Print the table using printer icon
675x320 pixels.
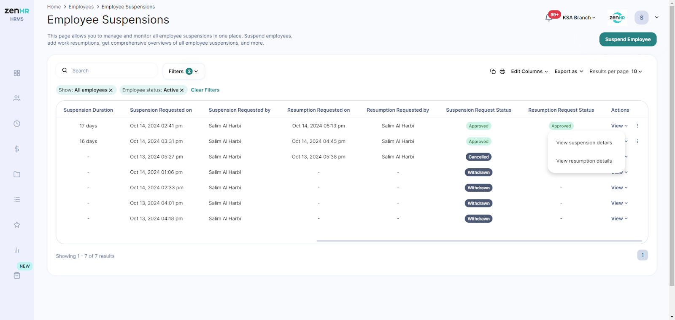pyautogui.click(x=502, y=71)
